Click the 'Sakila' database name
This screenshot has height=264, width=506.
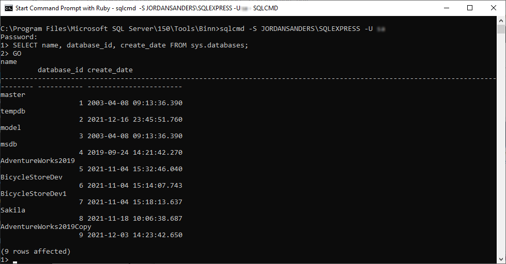[13, 210]
